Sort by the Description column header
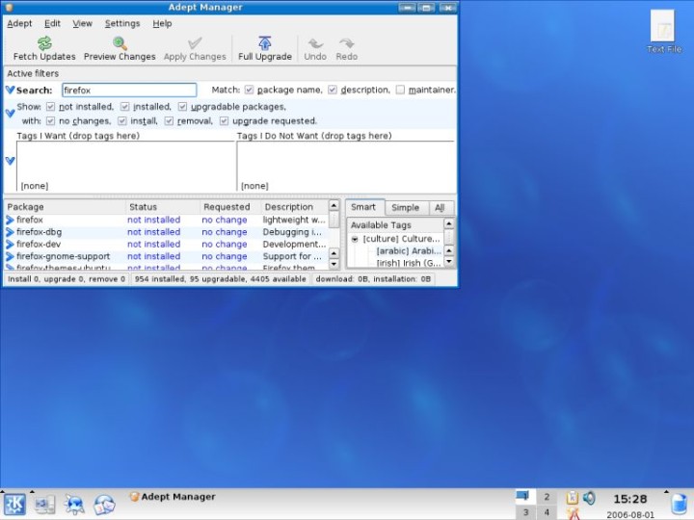The height and width of the screenshot is (520, 694). click(x=294, y=207)
